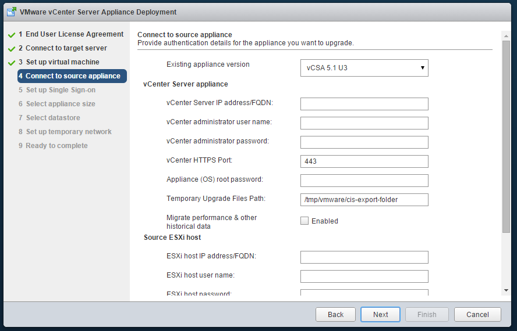Click the 'Source ESXi host' section label

coord(172,238)
